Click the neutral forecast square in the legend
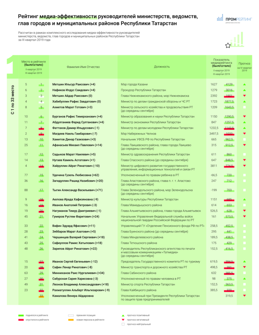The height and width of the screenshot is (335, 259). pyautogui.click(x=123, y=324)
